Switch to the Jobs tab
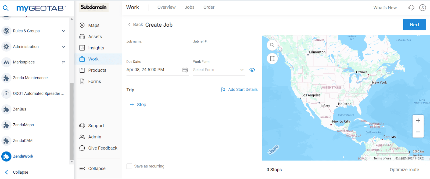 click(189, 7)
